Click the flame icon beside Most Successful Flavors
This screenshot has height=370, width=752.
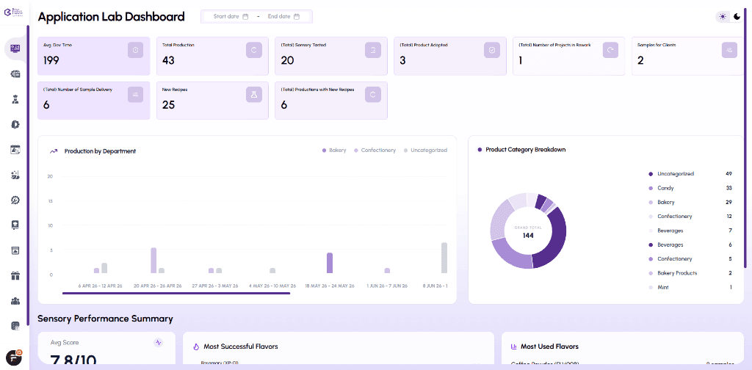click(x=195, y=347)
